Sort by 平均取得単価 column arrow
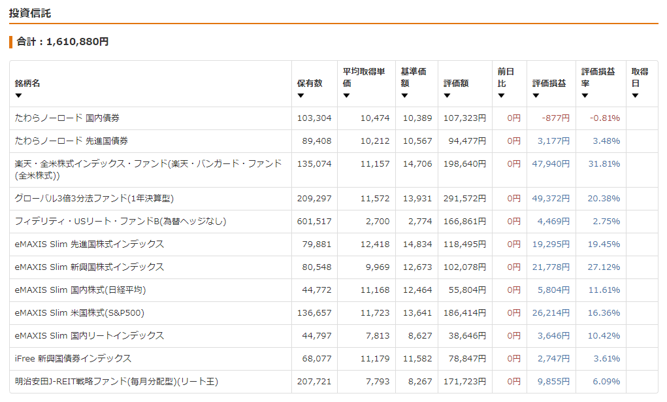The height and width of the screenshot is (402, 667). coord(346,96)
